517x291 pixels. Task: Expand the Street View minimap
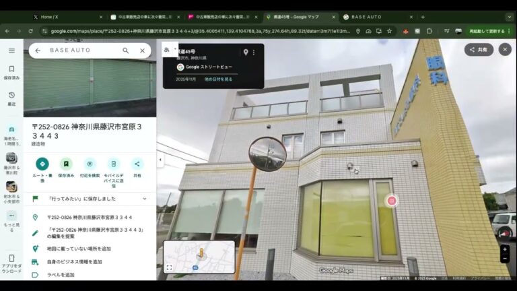[x=169, y=267]
